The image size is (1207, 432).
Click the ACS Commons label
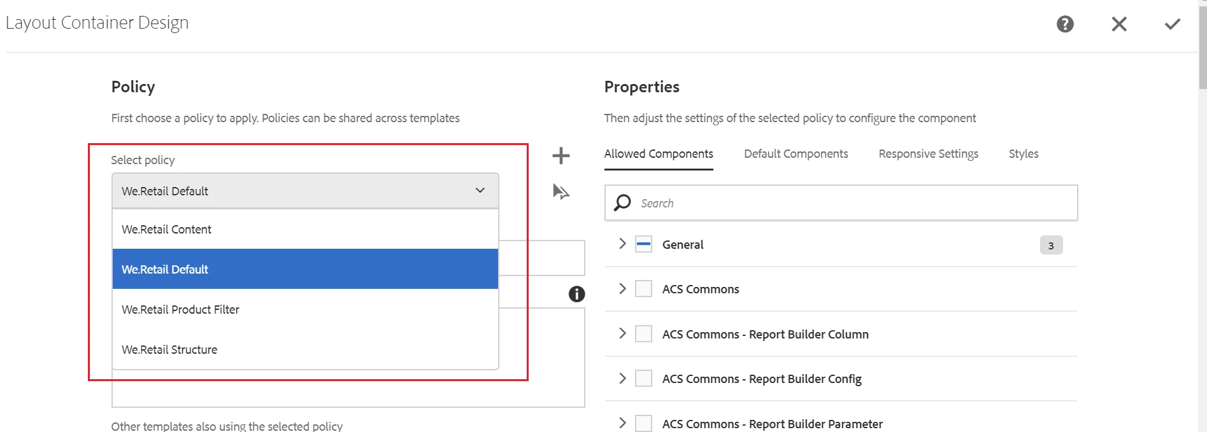point(701,289)
